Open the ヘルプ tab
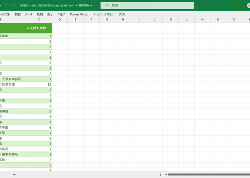The image size is (250, 178). 61,14
